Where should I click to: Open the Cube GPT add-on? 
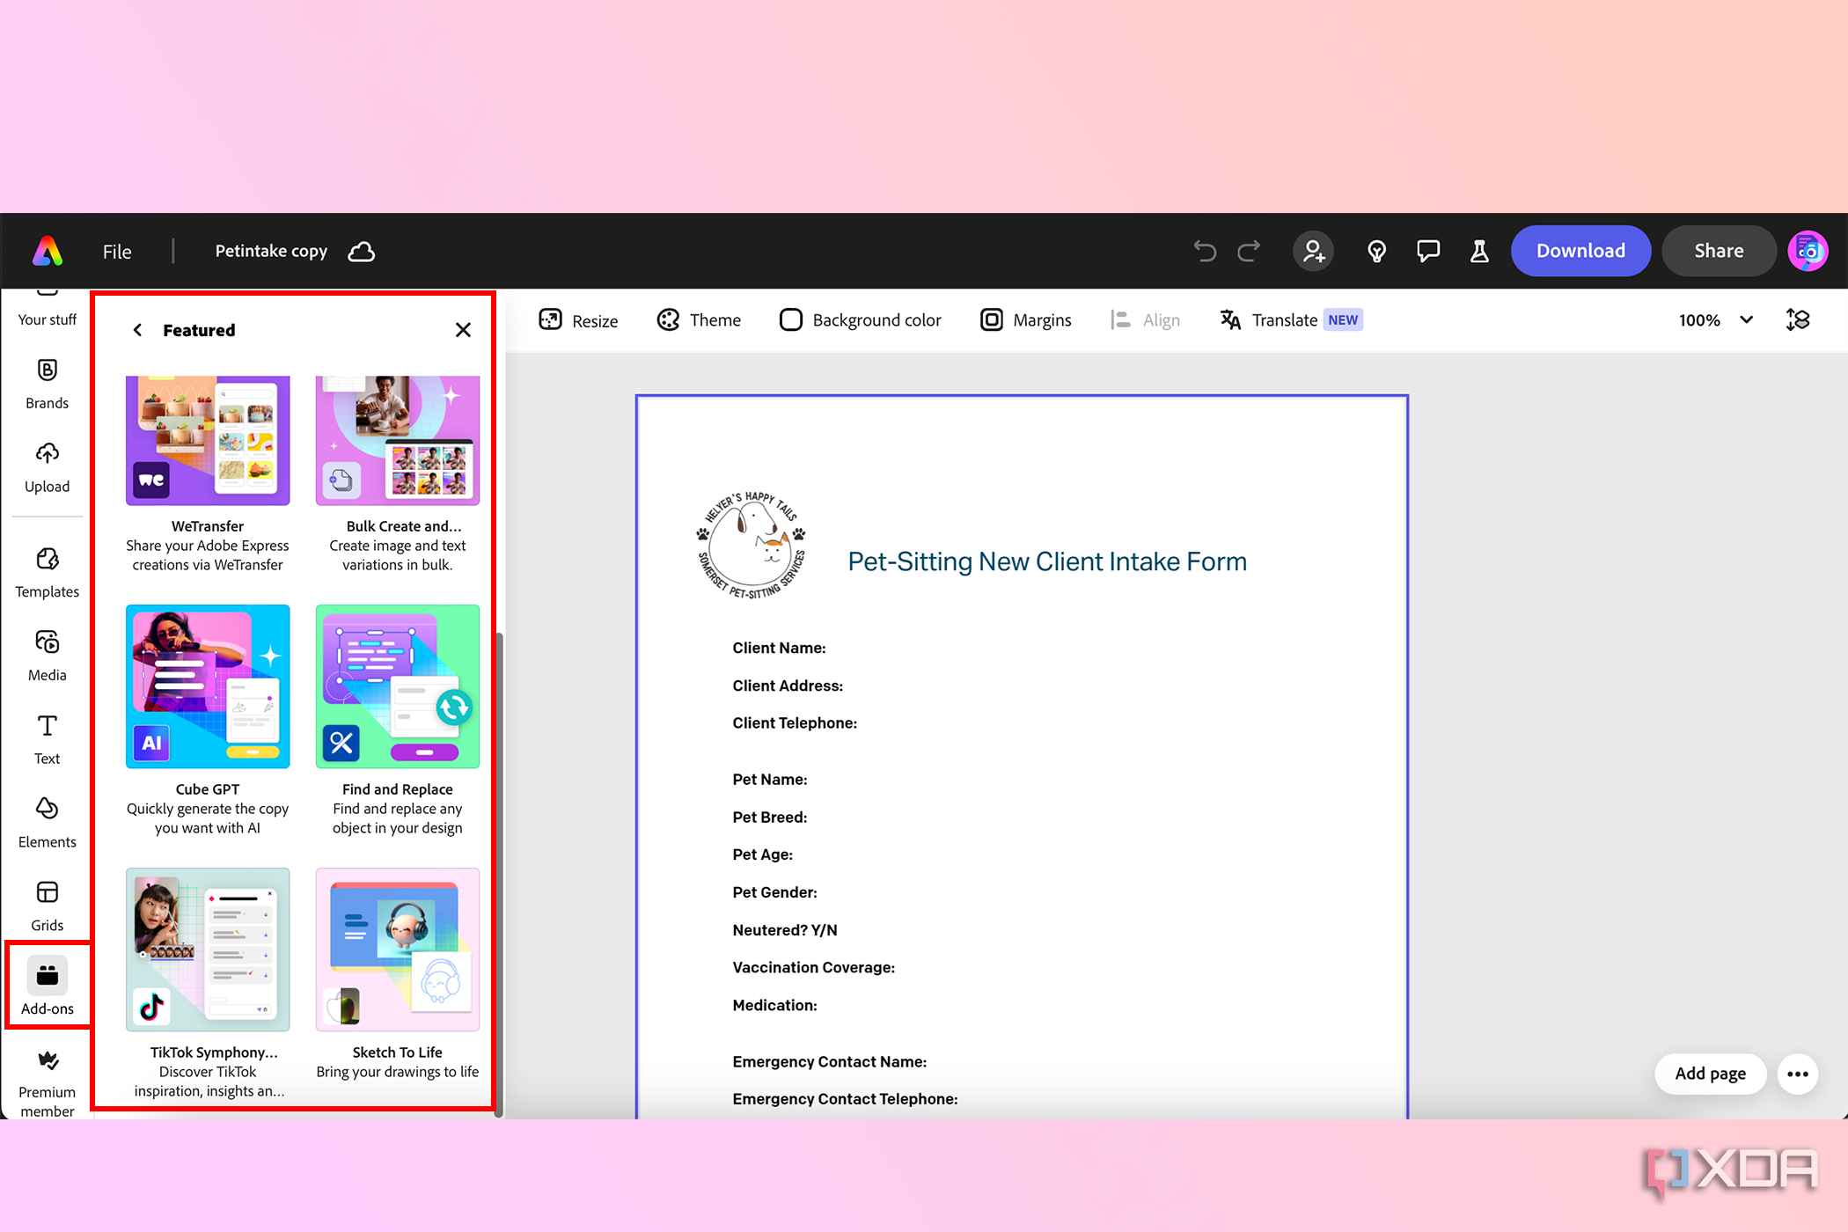[x=208, y=721]
